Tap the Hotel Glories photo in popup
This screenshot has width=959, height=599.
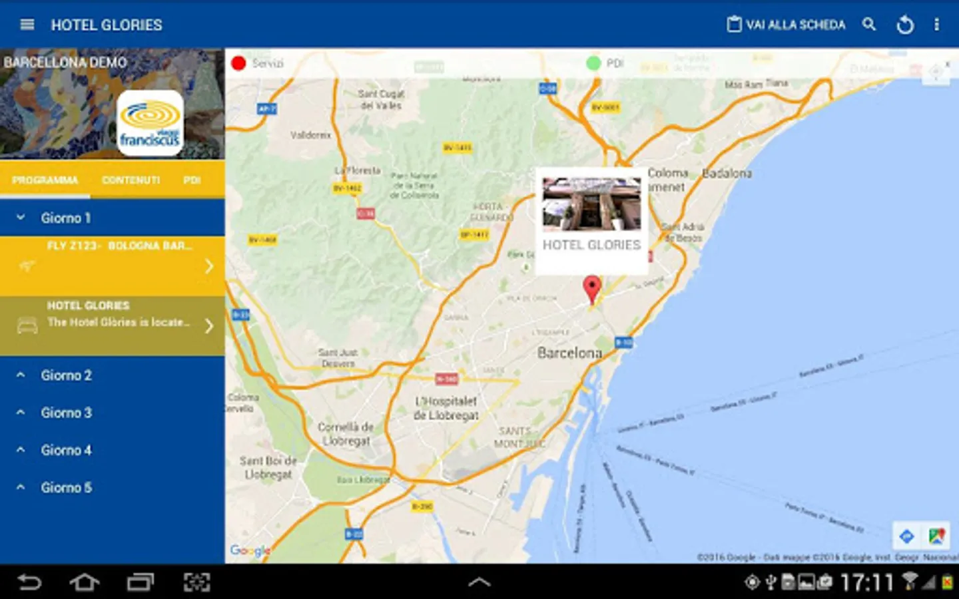[591, 204]
